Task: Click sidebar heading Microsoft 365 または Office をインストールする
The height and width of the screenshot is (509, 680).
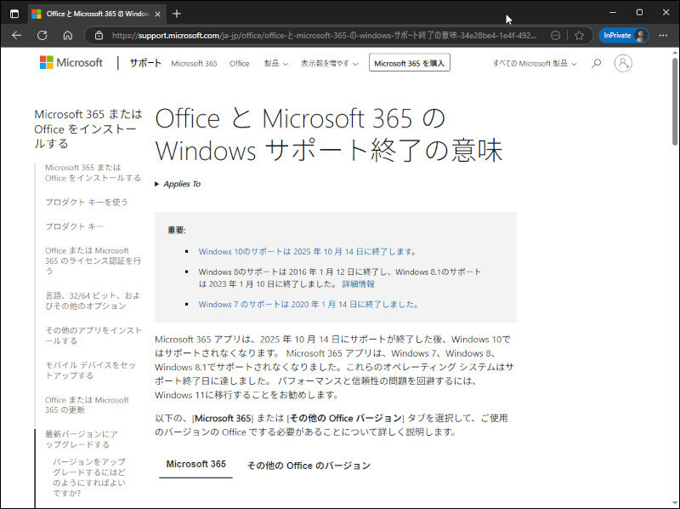Action: (88, 129)
